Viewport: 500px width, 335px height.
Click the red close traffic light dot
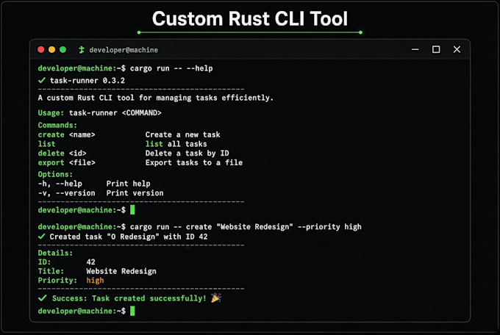click(41, 49)
